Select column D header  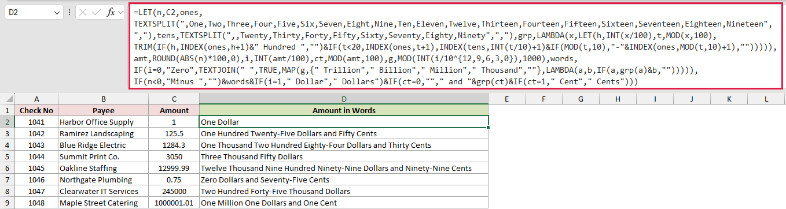tap(344, 99)
